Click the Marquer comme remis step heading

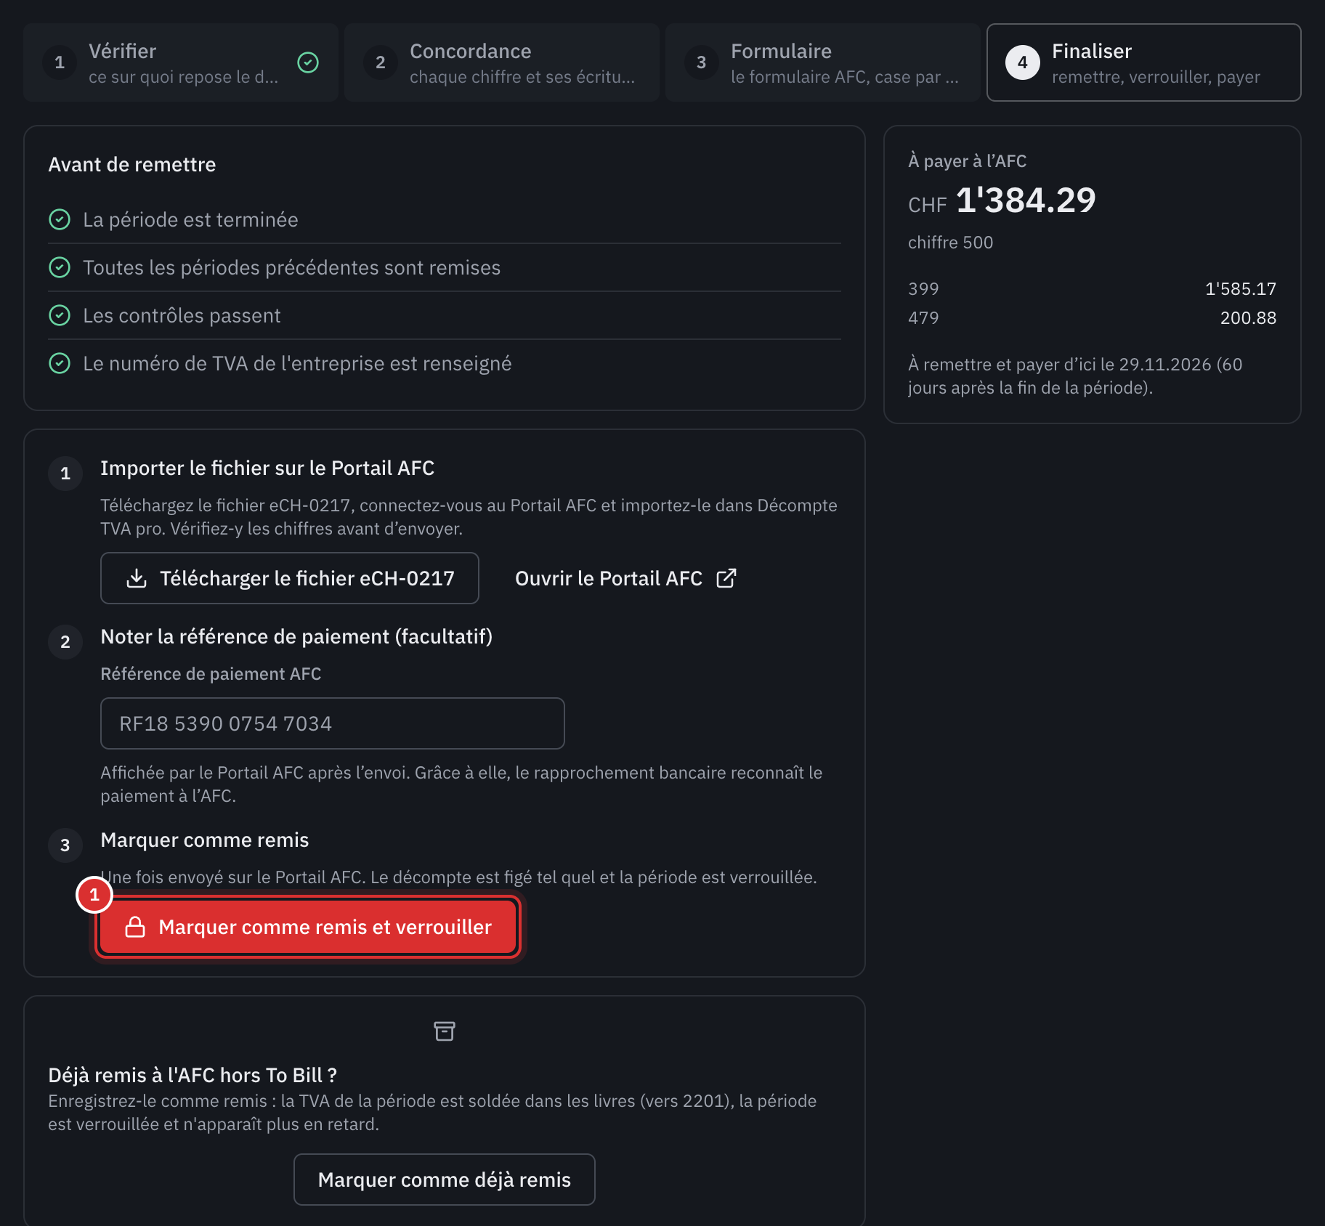click(x=205, y=840)
